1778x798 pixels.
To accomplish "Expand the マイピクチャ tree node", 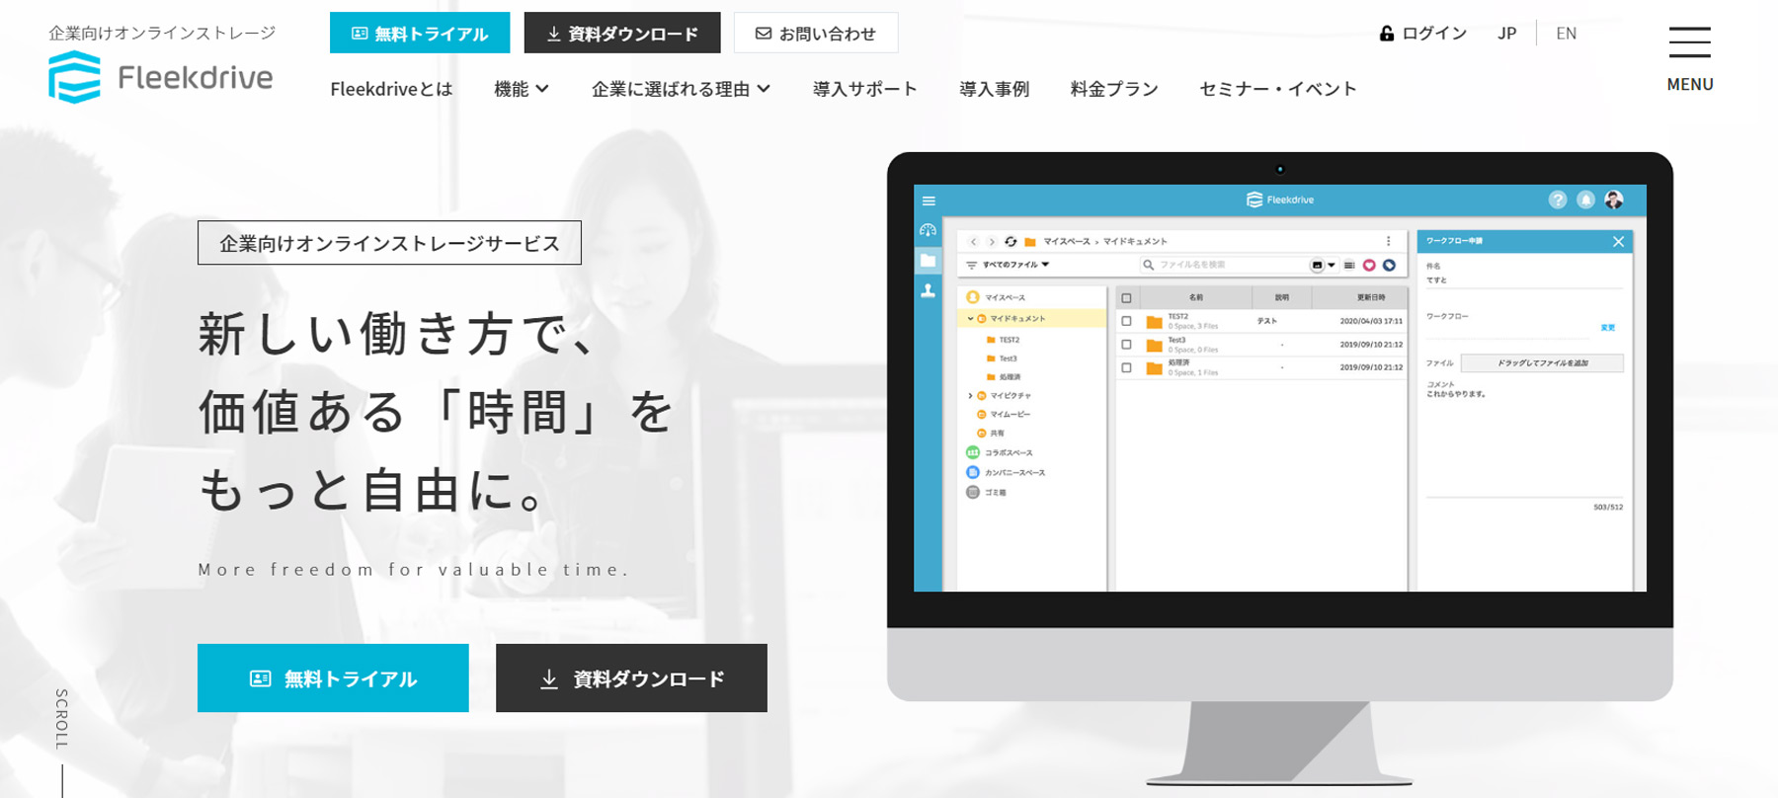I will pyautogui.click(x=970, y=396).
